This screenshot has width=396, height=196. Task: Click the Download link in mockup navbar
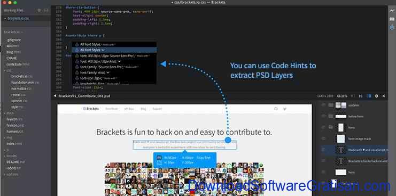pos(112,109)
